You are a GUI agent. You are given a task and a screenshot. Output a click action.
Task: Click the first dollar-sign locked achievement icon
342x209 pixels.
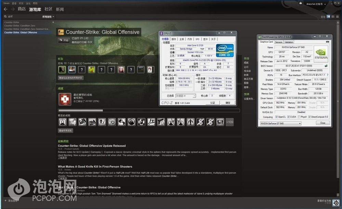[x=200, y=122]
